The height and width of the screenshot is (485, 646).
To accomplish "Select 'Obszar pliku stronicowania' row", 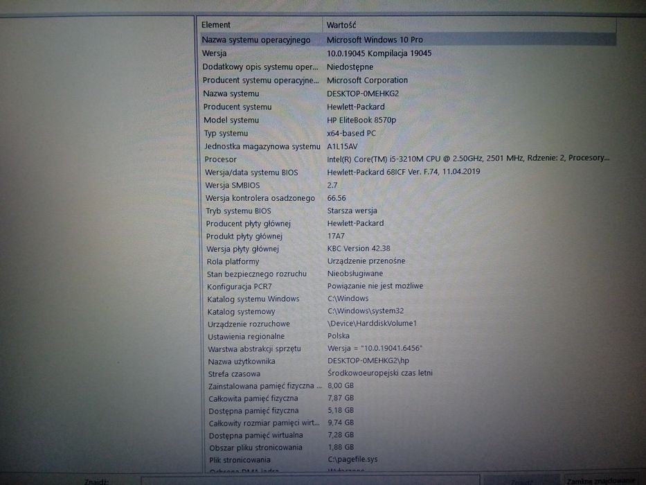I will tap(255, 448).
